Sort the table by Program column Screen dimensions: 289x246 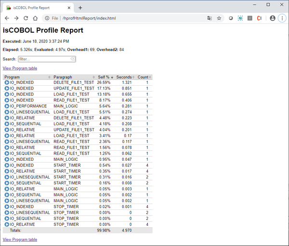27,77
